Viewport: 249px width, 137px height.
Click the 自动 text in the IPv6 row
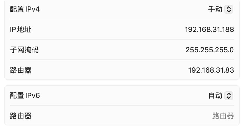tap(215, 96)
